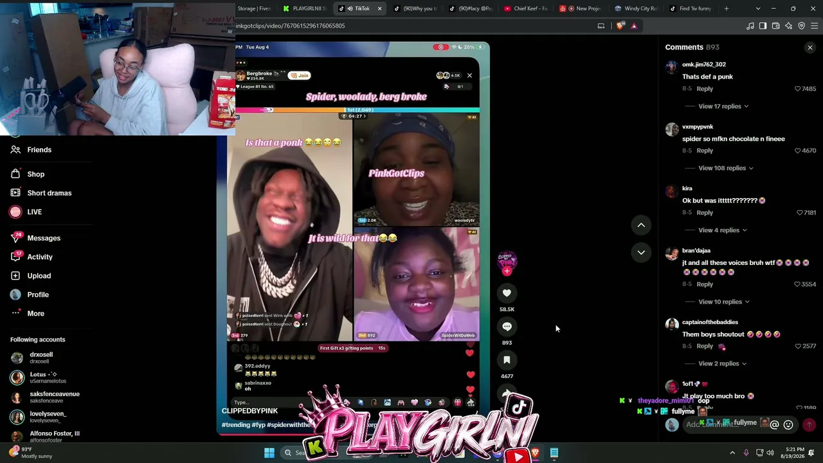Switch to (90)#lacy TikTok tab
The width and height of the screenshot is (823, 463).
pos(471,8)
